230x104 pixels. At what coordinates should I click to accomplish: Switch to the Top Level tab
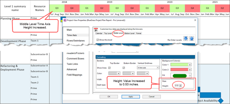[108, 33]
